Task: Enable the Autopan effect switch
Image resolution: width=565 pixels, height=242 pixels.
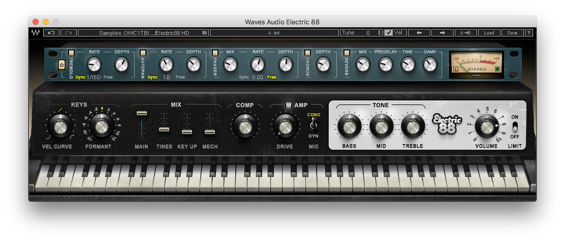Action: pos(143,52)
